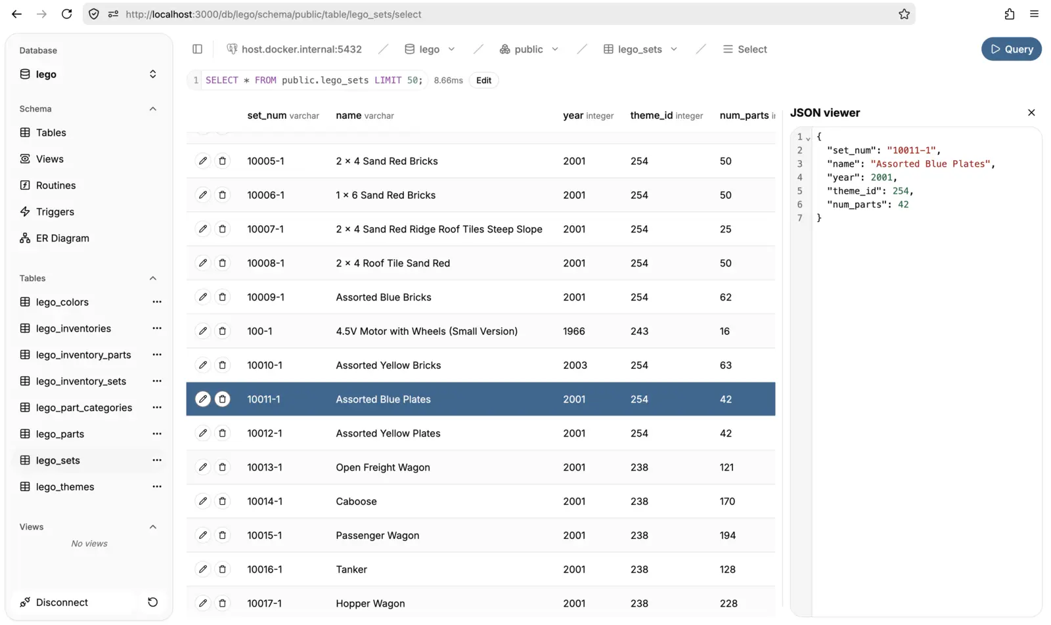Delete selected row 10011-1
Image resolution: width=1051 pixels, height=625 pixels.
coord(222,399)
